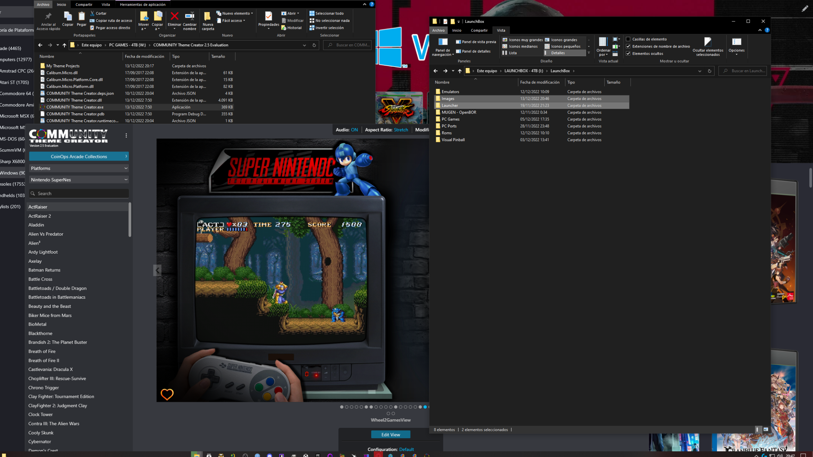Click the clock in system tray
813x457 pixels.
(790, 455)
